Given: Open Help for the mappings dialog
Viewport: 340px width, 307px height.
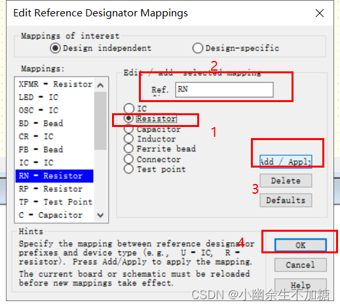Looking at the screenshot, I should [301, 285].
